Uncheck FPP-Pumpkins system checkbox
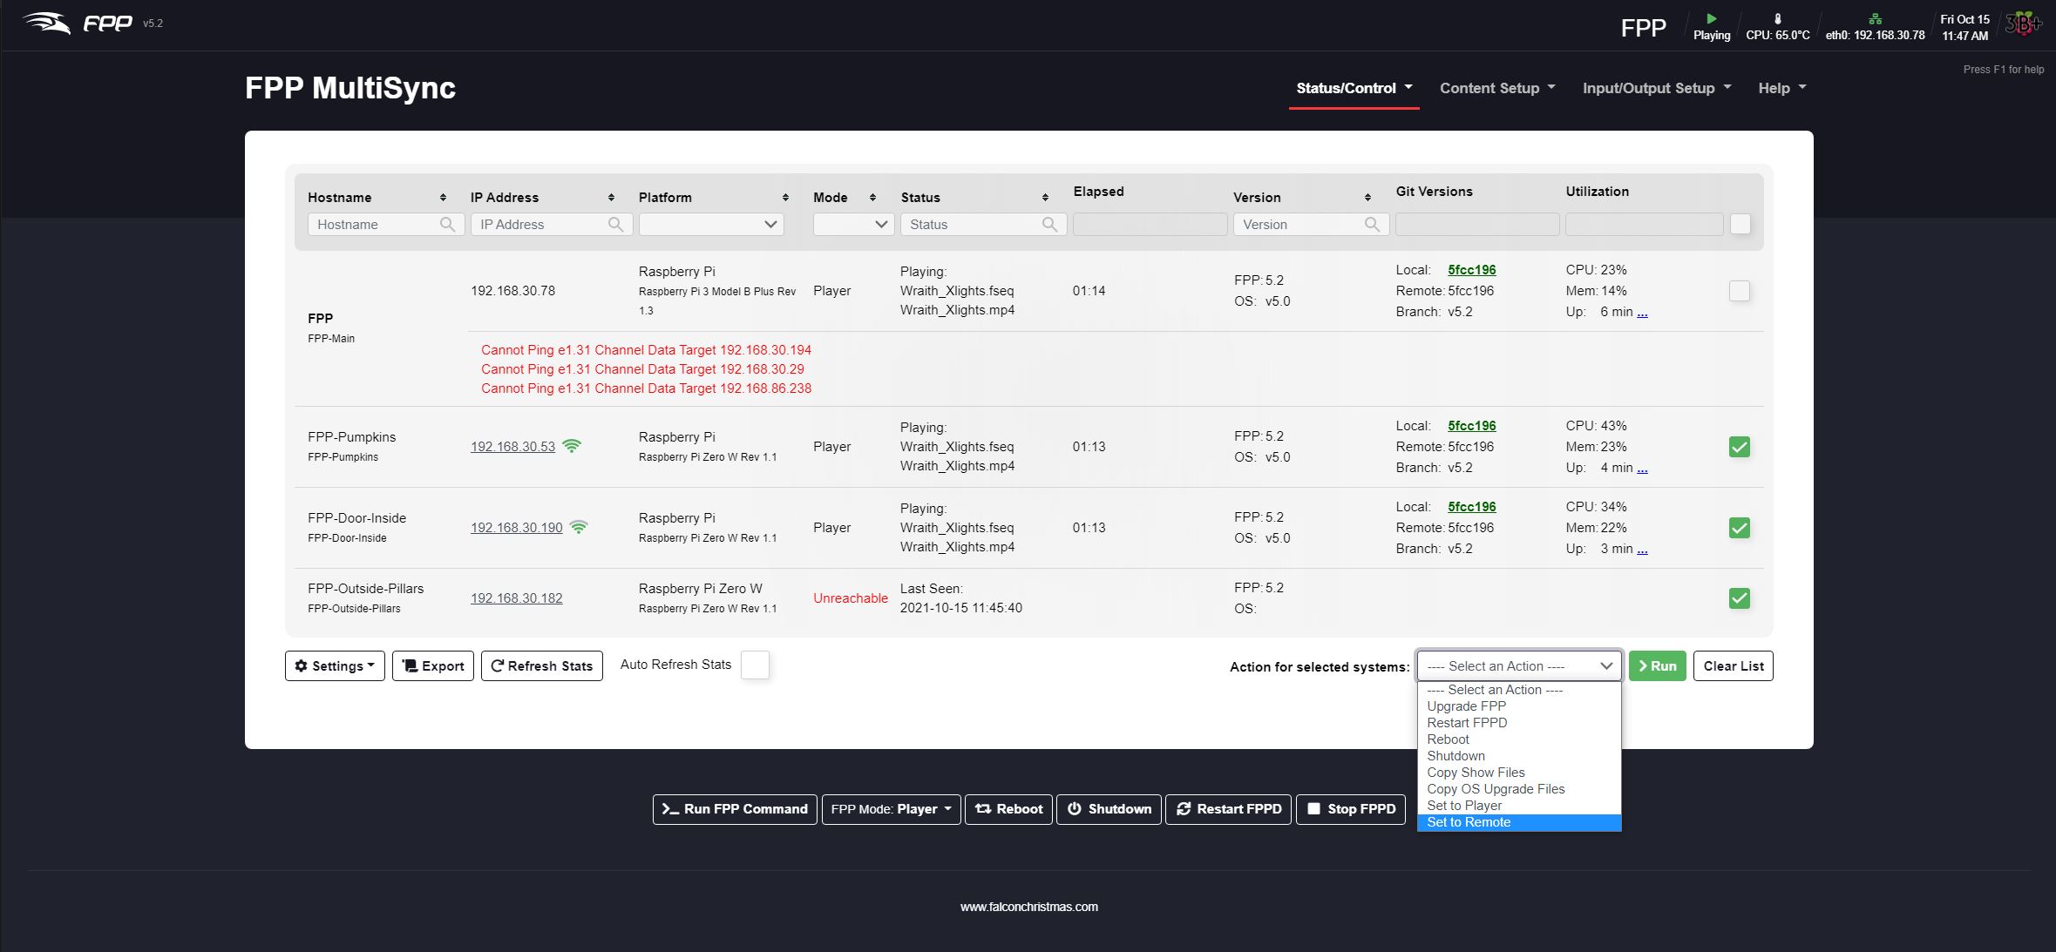The image size is (2056, 952). (x=1739, y=447)
